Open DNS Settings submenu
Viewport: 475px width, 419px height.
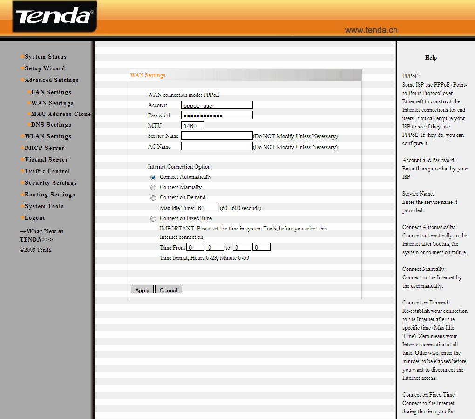click(51, 125)
